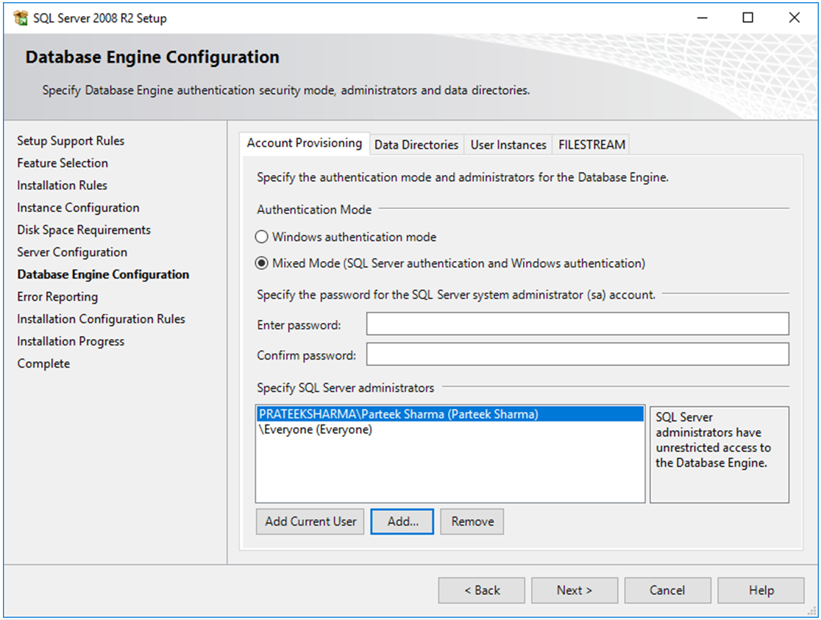Click the Add Current User button
The width and height of the screenshot is (821, 620).
310,521
